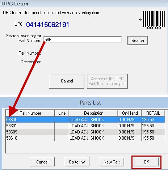Viewport: 168px width, 170px height.
Task: Click the on-hand value for part 58601
Action: point(126,126)
